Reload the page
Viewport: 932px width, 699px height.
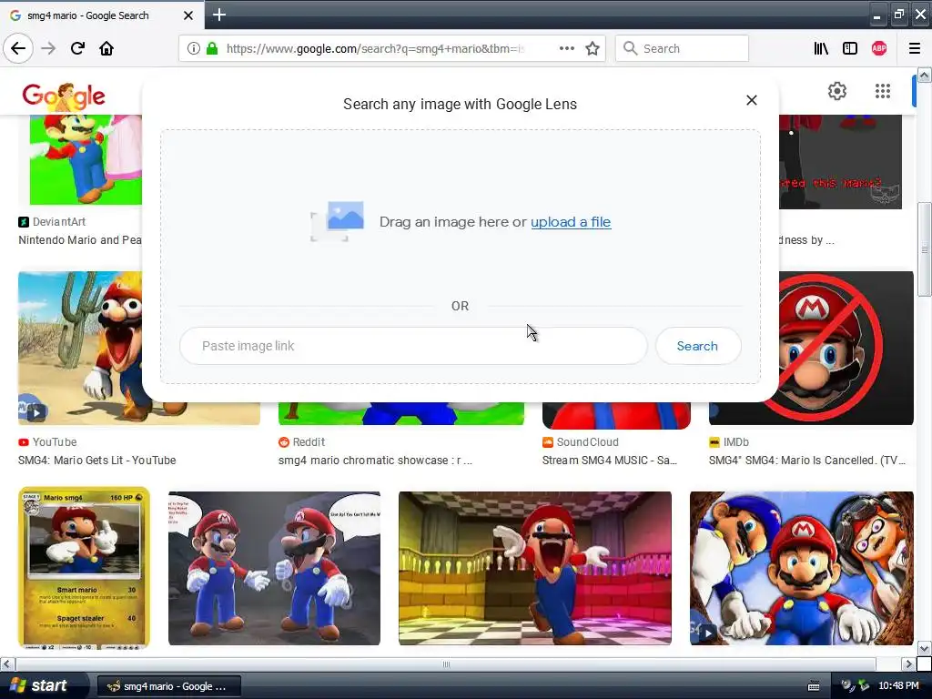click(x=77, y=48)
